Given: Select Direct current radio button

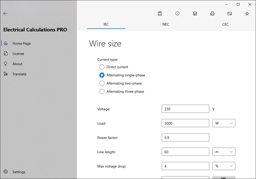Looking at the screenshot, I should pyautogui.click(x=102, y=67).
